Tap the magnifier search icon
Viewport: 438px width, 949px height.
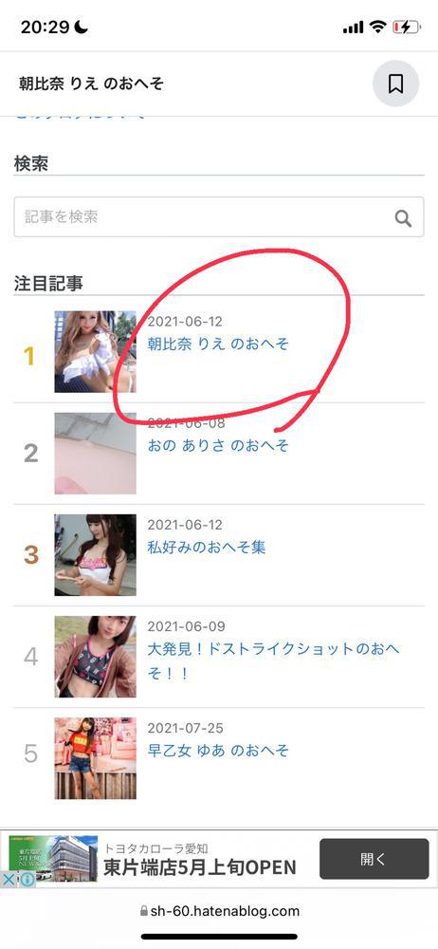pyautogui.click(x=403, y=218)
